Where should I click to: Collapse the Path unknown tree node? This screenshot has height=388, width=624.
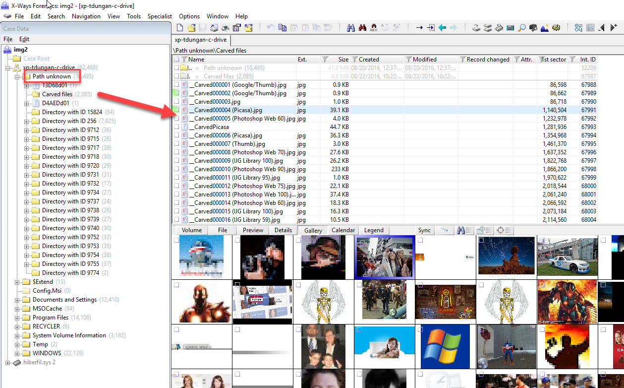(17, 76)
